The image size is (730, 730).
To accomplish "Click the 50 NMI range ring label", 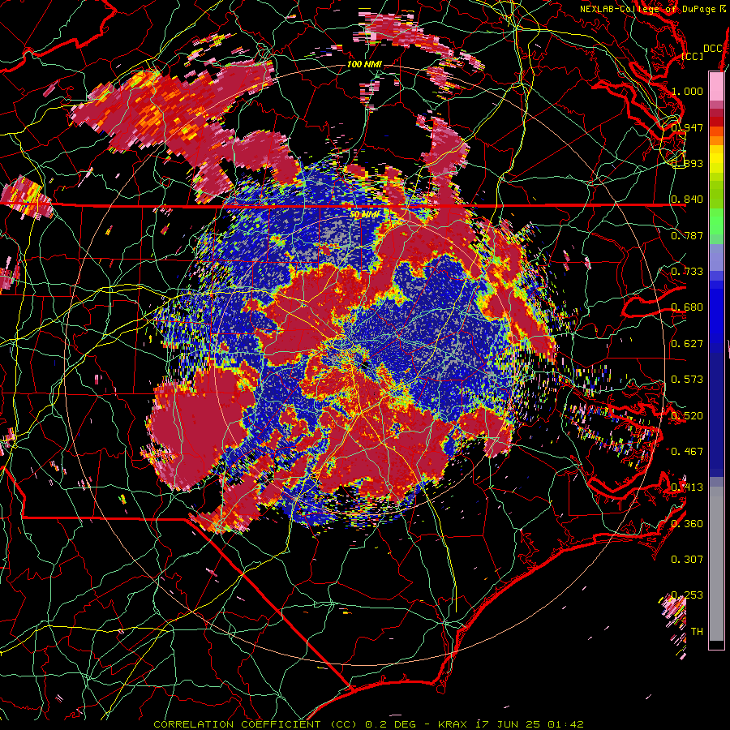I will [x=364, y=215].
